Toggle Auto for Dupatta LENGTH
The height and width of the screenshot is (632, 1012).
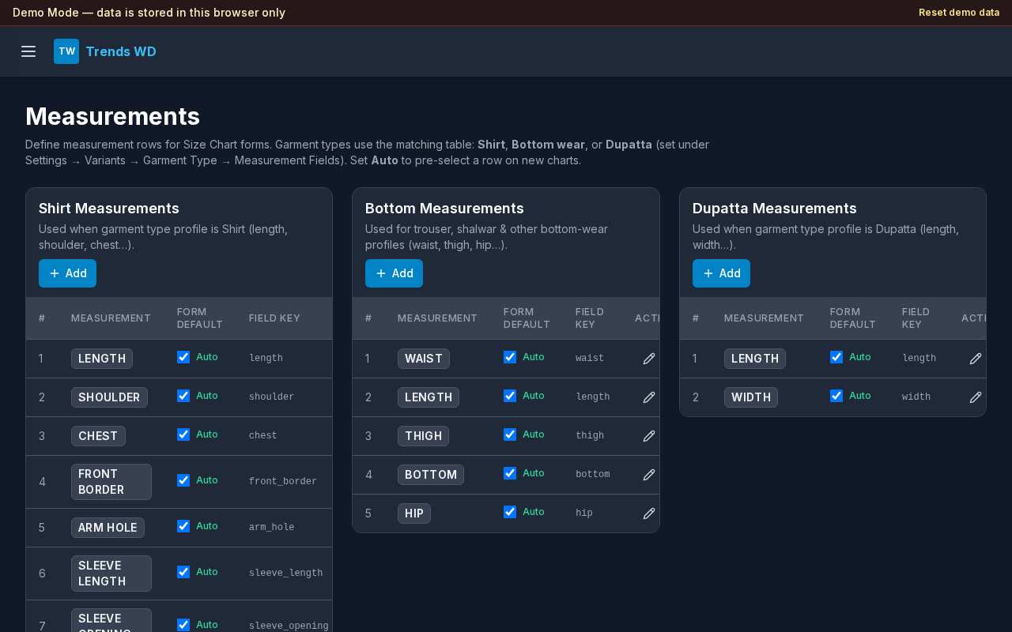(x=836, y=357)
